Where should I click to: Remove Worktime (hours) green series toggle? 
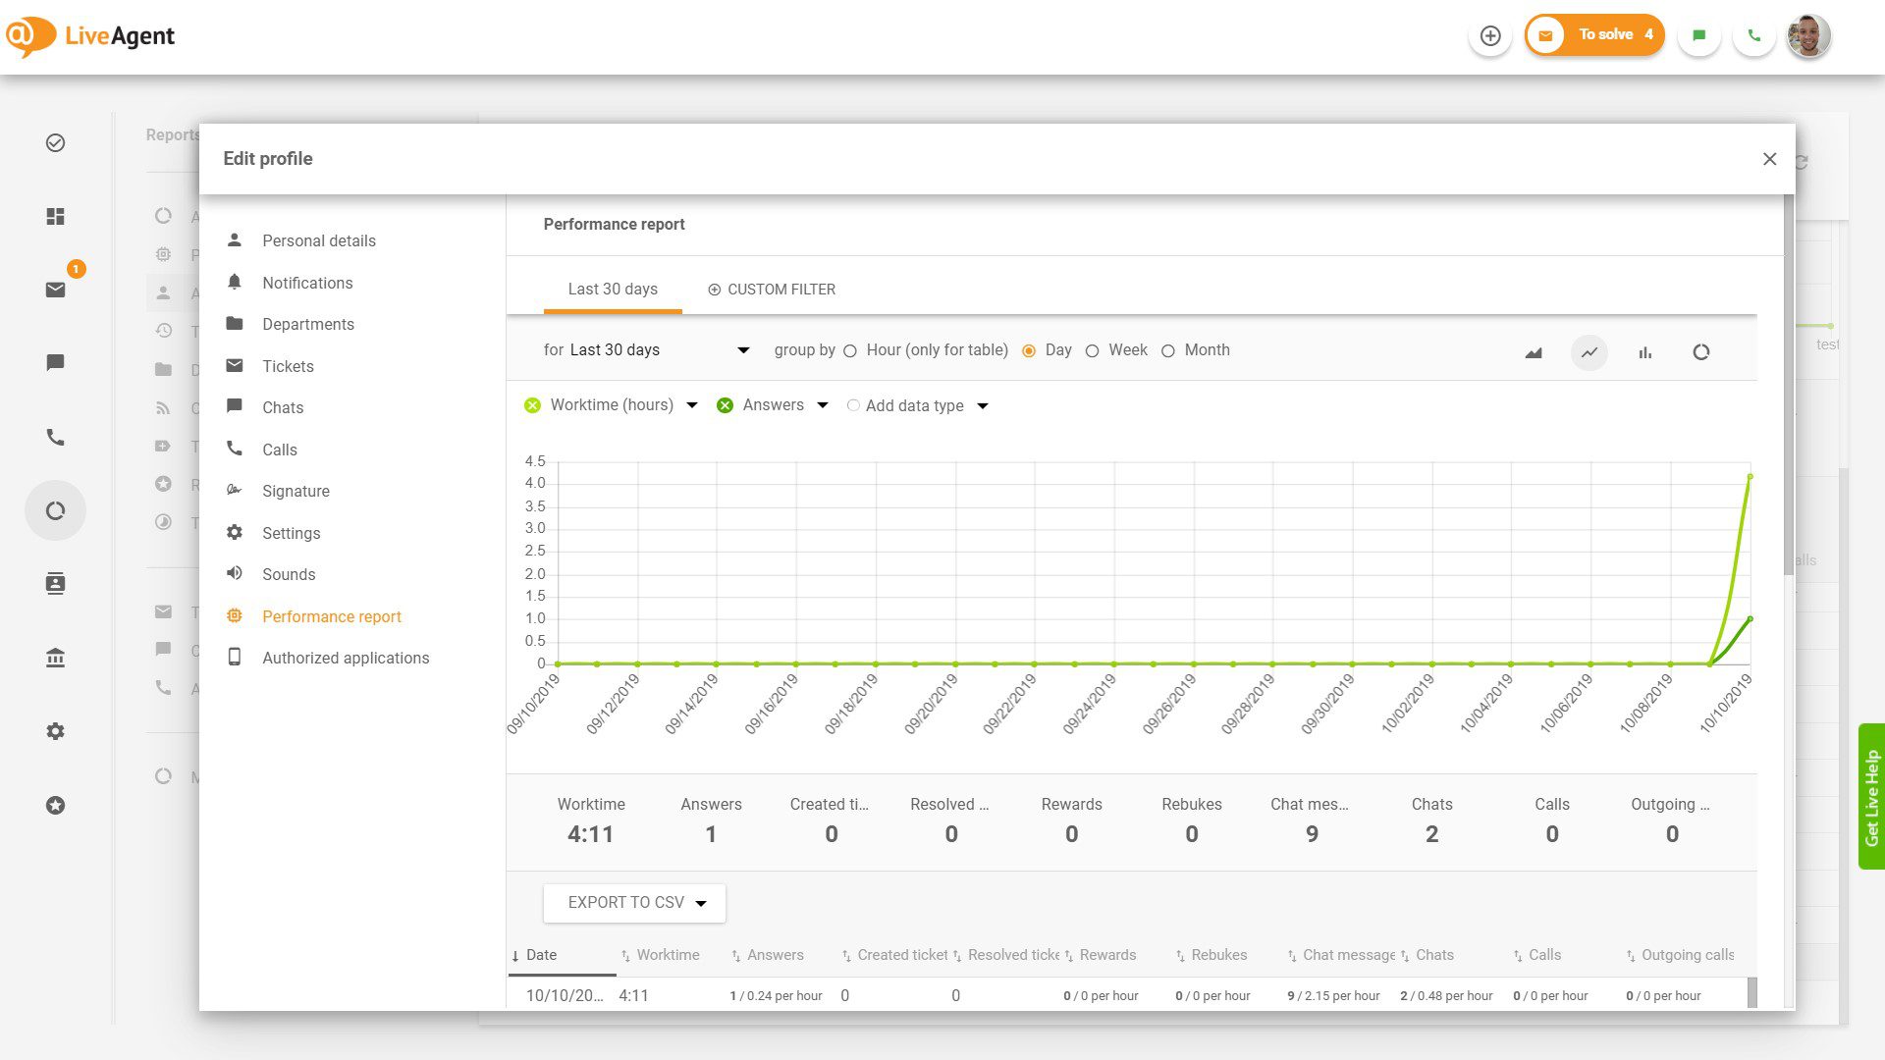pos(532,405)
